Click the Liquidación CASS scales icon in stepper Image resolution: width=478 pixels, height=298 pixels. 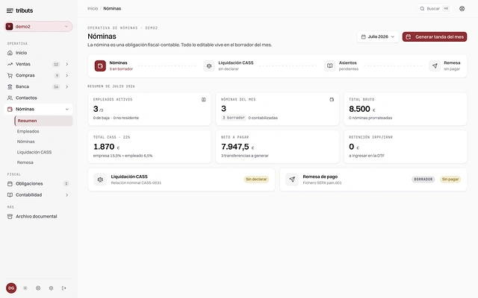[x=209, y=66]
